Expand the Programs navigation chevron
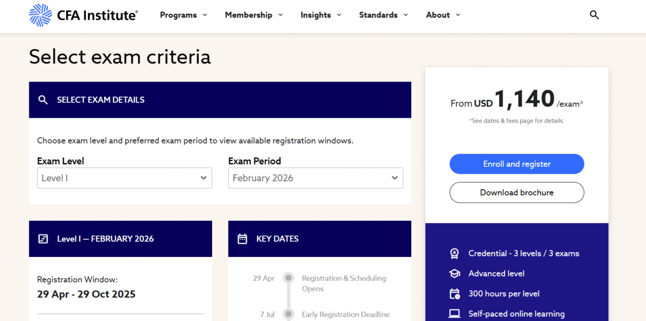The height and width of the screenshot is (321, 646). (205, 15)
